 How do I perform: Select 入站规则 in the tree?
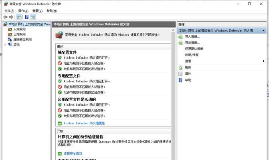tap(20, 29)
